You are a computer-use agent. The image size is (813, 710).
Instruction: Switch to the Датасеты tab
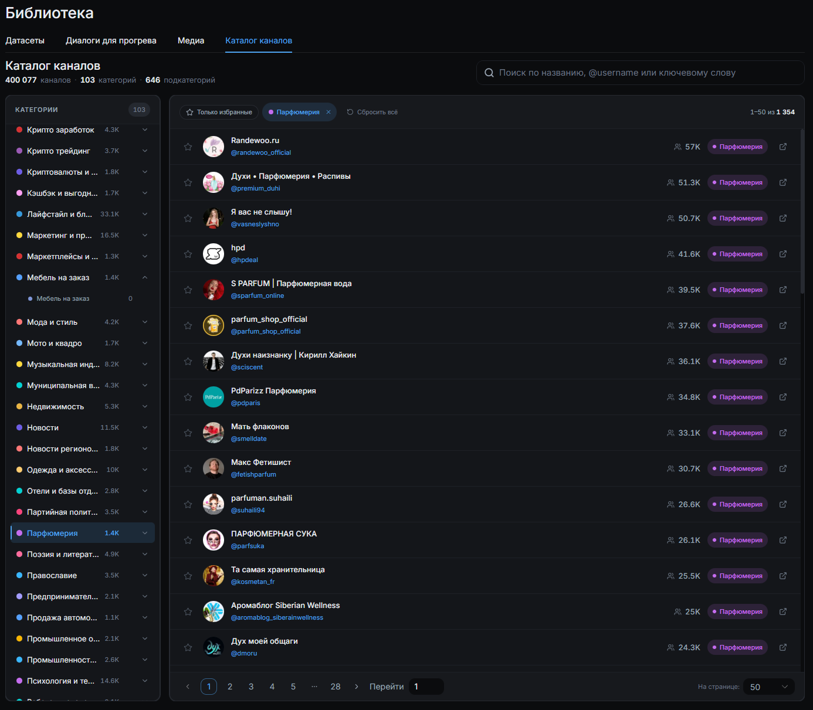tap(25, 40)
